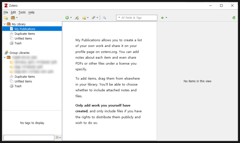Click the Advanced Search magnifier icon
This screenshot has width=240, height=143.
tap(104, 18)
